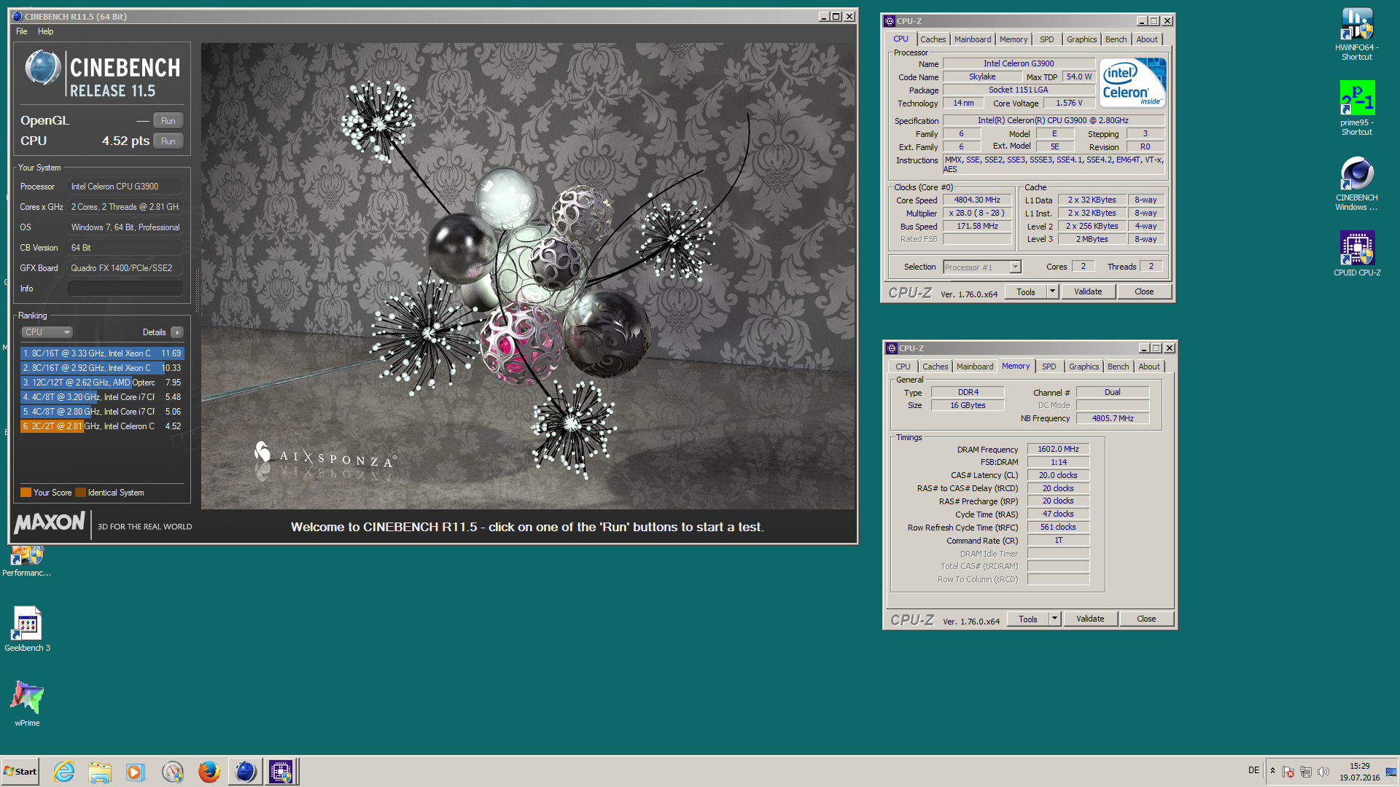Click Validate in upper CPU-Z

click(x=1088, y=292)
